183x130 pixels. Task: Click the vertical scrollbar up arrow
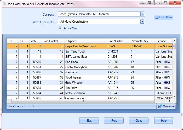174,41
